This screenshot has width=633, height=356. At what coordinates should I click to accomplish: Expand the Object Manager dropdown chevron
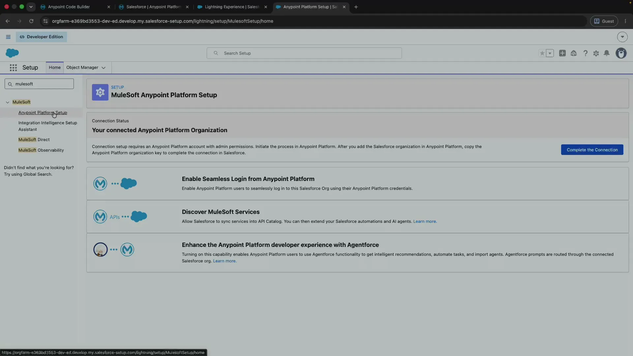(104, 68)
